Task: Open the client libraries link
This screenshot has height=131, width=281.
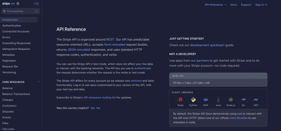Action: 238,118
